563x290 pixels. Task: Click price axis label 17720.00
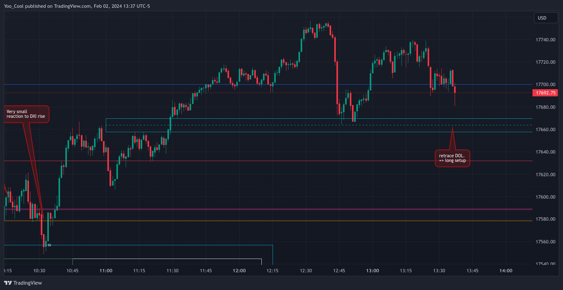pos(545,62)
